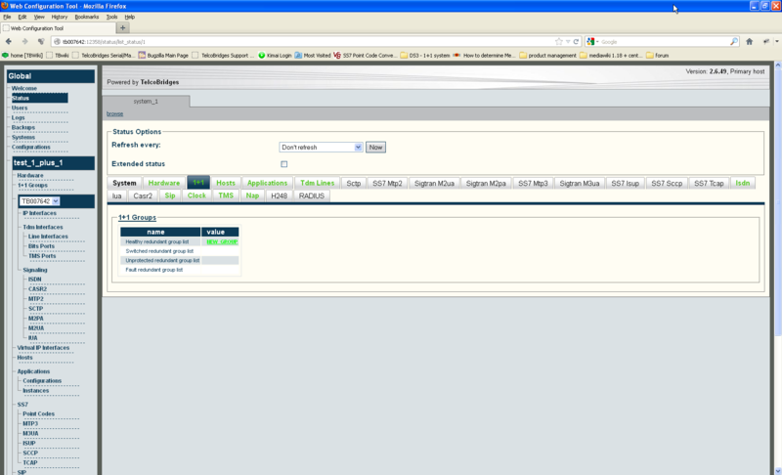Open Logs in the Global menu
The width and height of the screenshot is (782, 475).
pyautogui.click(x=18, y=117)
